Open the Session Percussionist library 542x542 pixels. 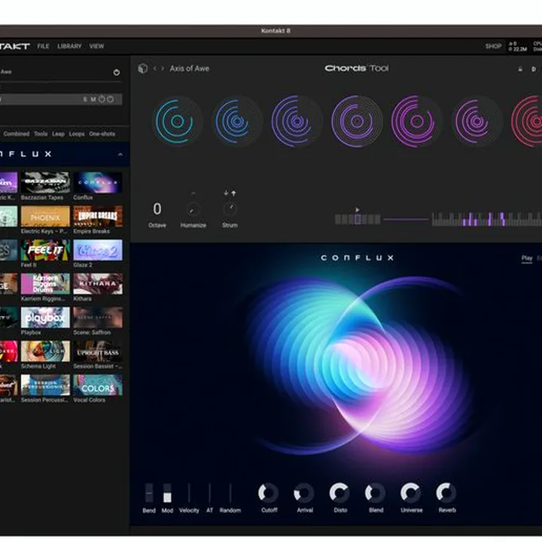point(45,385)
